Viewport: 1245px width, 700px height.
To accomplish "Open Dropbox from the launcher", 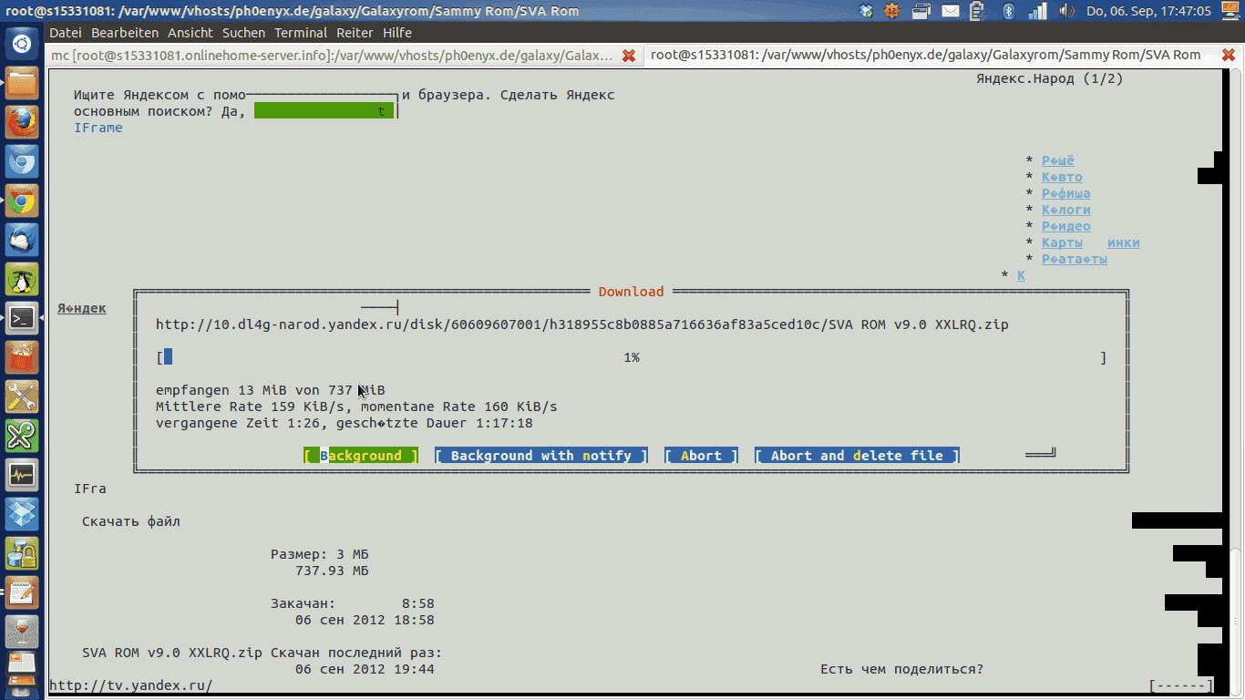I will (22, 514).
